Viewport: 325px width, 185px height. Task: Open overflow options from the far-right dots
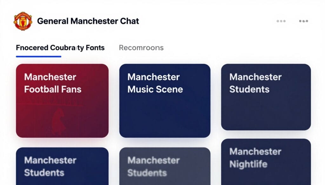point(303,21)
